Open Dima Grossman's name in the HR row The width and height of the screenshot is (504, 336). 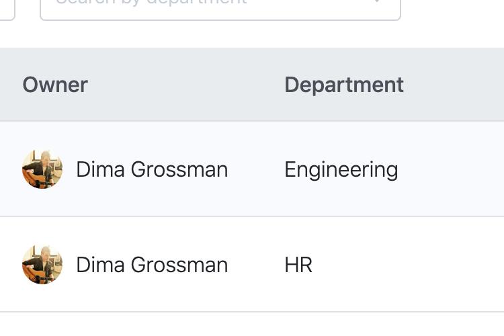click(152, 265)
